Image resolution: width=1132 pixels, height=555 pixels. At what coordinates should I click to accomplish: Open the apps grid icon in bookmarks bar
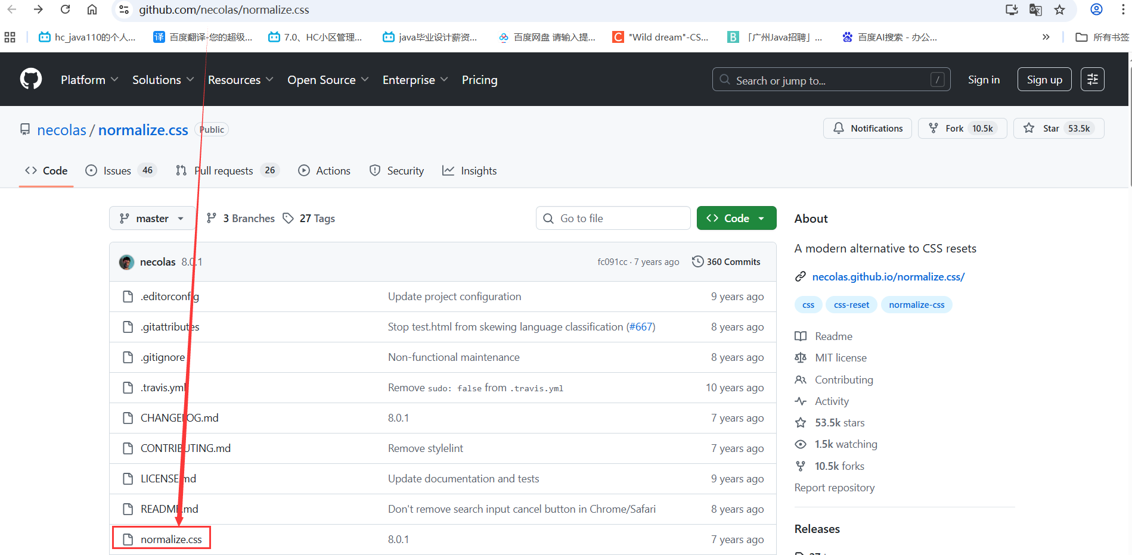10,37
